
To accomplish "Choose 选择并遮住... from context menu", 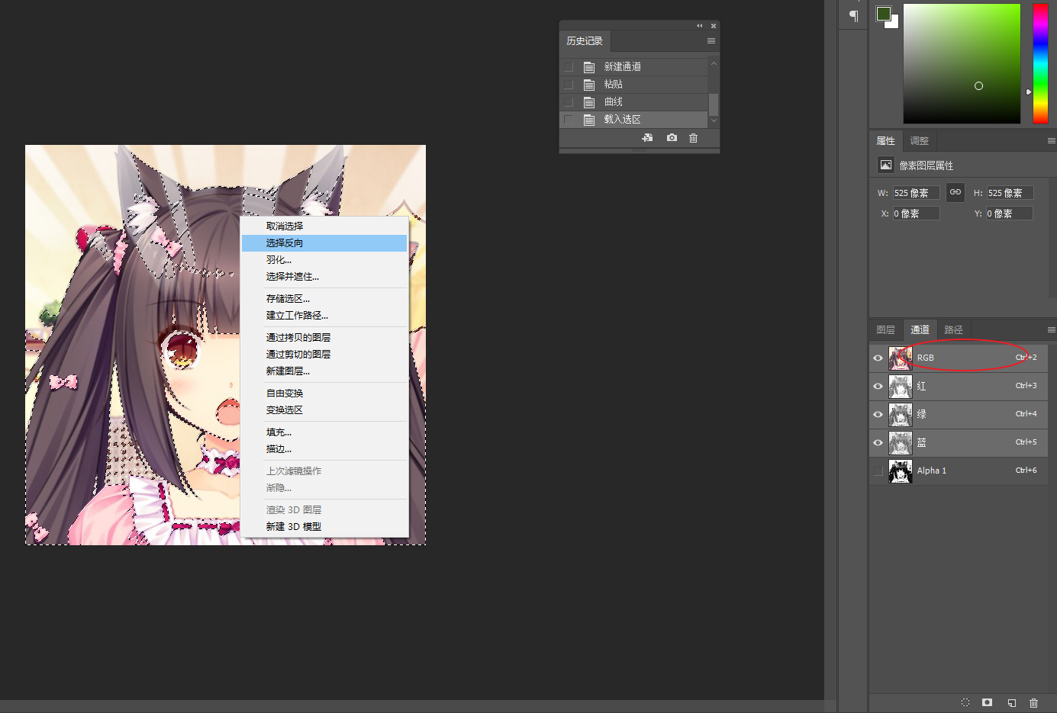I will pos(324,276).
